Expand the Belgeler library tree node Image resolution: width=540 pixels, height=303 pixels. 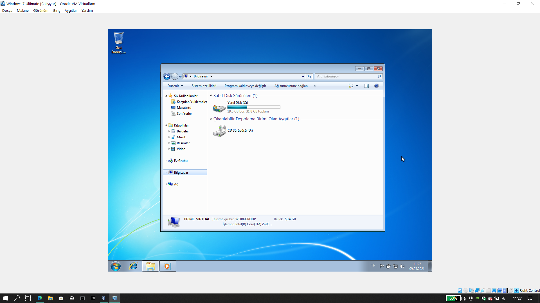[169, 131]
